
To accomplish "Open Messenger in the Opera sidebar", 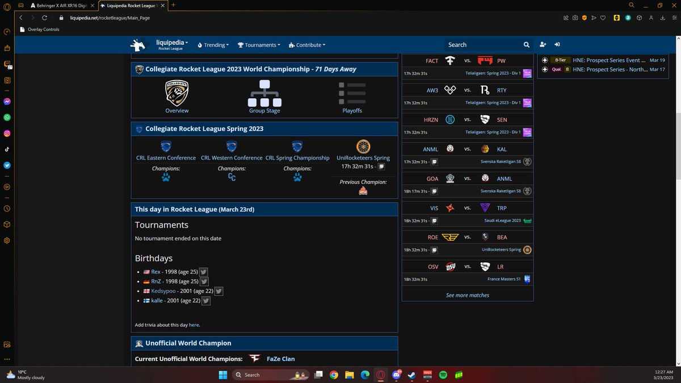I will (x=7, y=102).
